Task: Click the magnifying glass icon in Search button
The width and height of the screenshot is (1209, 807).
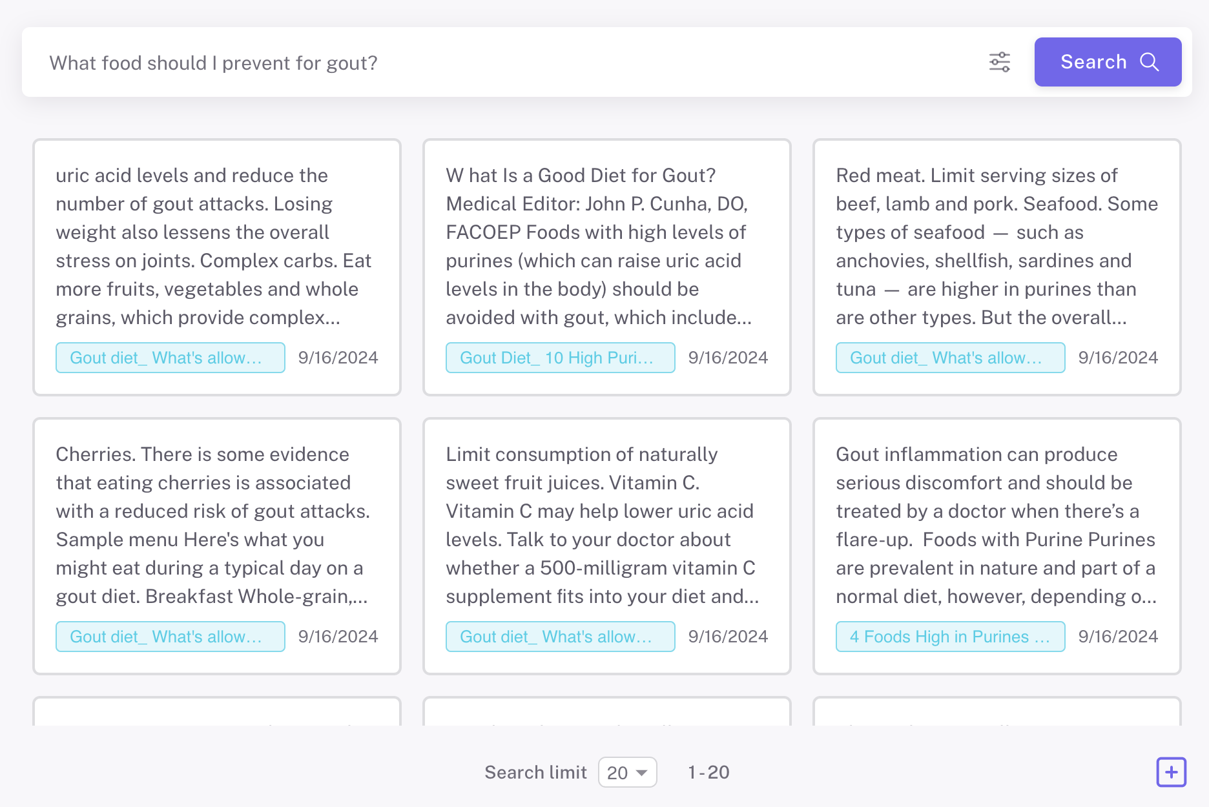Action: [x=1150, y=62]
